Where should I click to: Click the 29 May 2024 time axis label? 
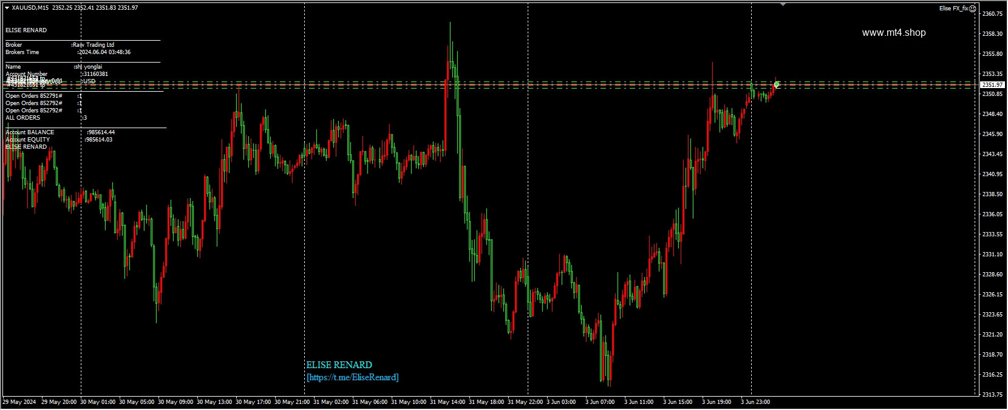pos(19,402)
